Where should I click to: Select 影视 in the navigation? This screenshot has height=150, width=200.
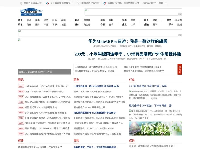click(111, 20)
